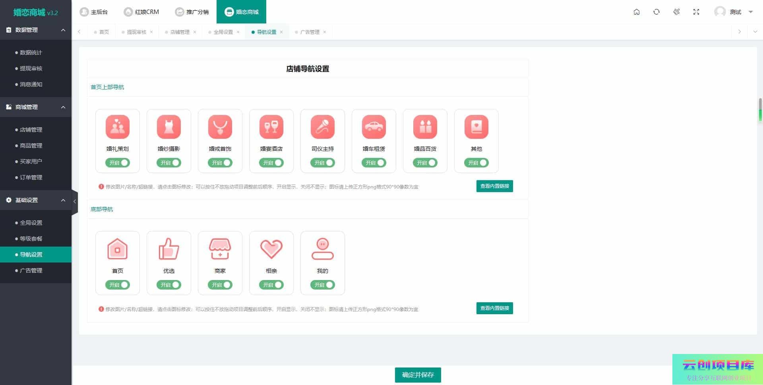Image resolution: width=763 pixels, height=385 pixels.
Task: Disable the 其他 navigation toggle
Action: tap(476, 163)
